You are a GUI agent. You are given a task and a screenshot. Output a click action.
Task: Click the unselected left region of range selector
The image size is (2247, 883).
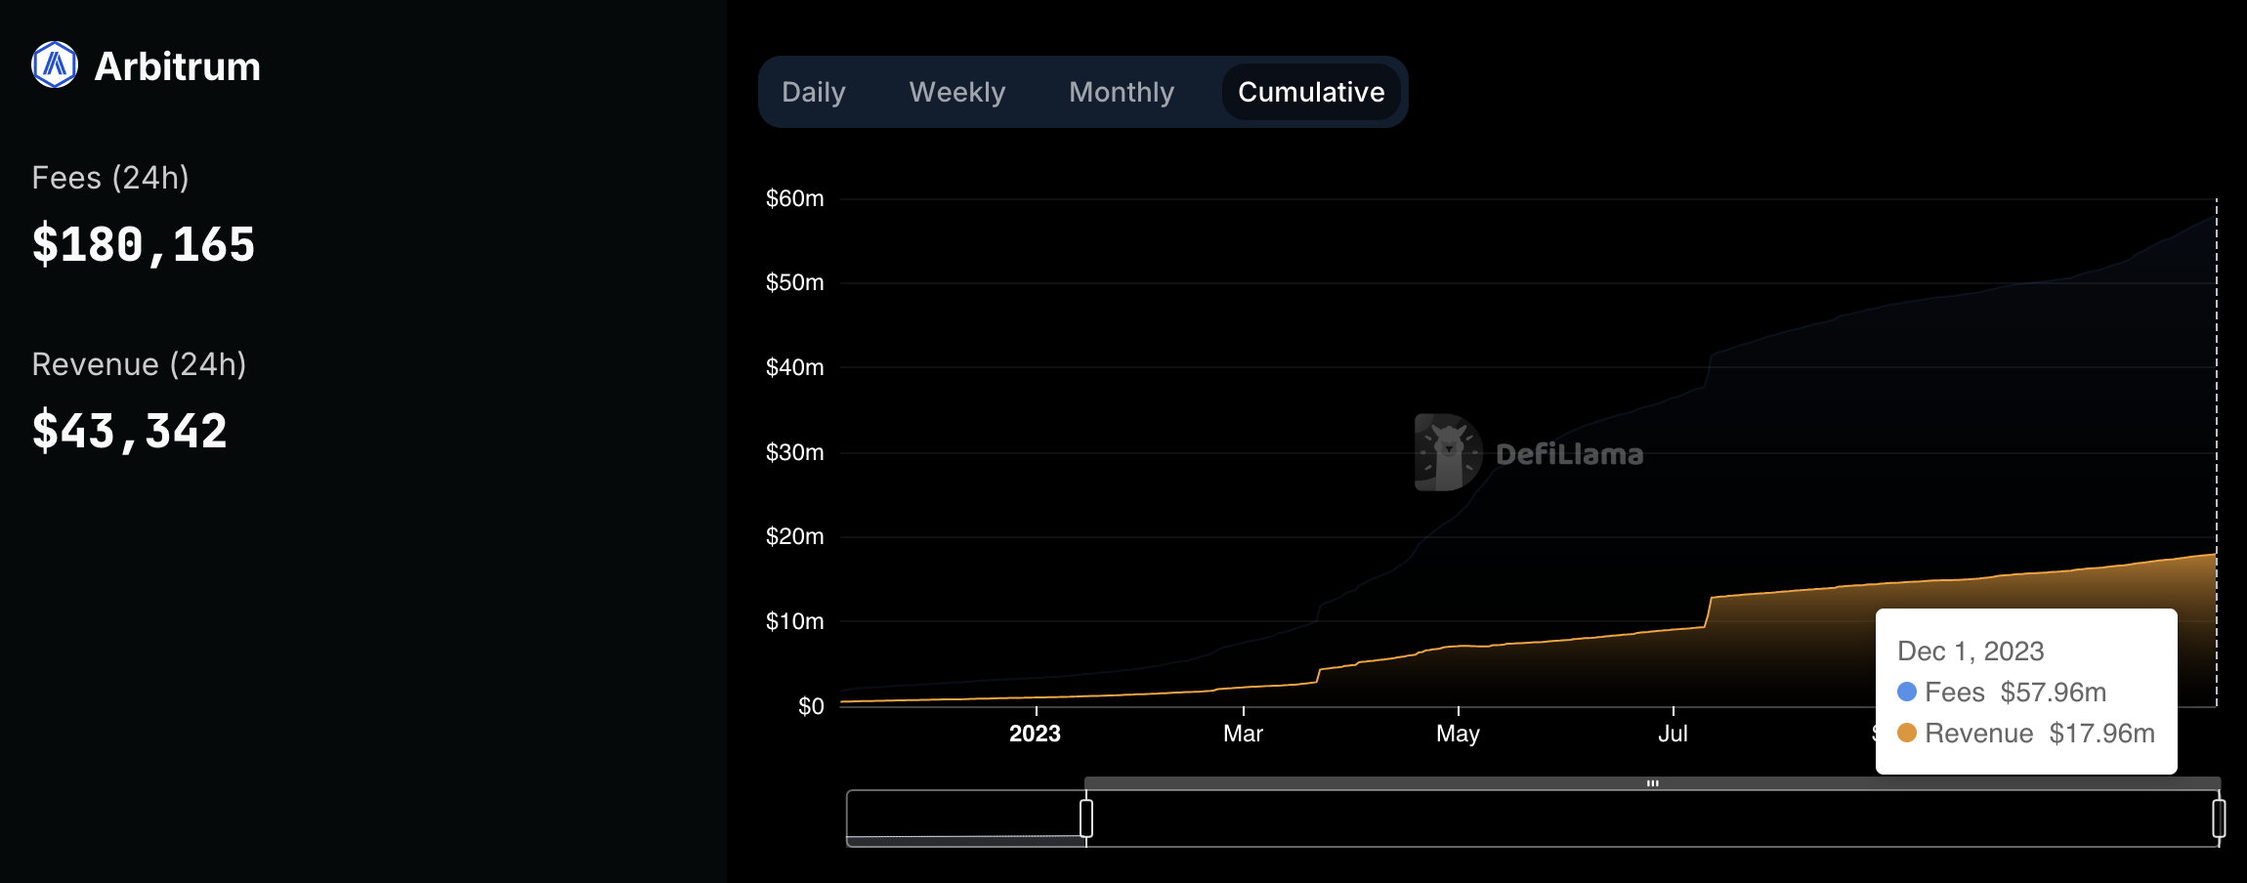[x=965, y=818]
